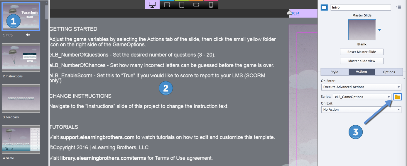Open the On Exit No Action dropdown
Screen dimensions: 407x166
[361, 109]
